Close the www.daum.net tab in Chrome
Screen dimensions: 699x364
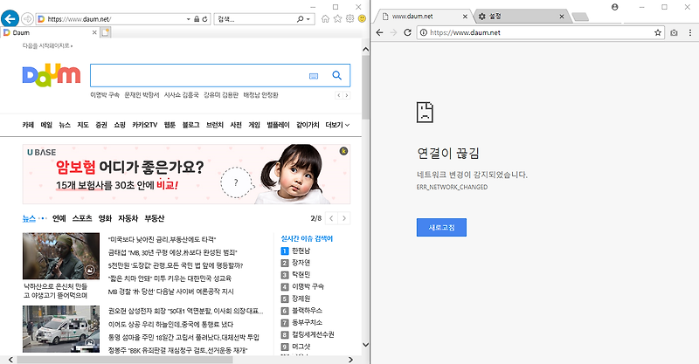[465, 17]
